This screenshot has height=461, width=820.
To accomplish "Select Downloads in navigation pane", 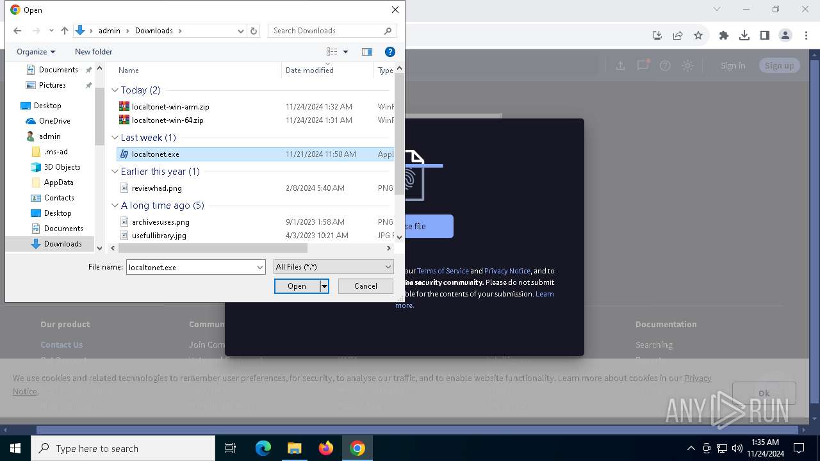I will coord(63,244).
